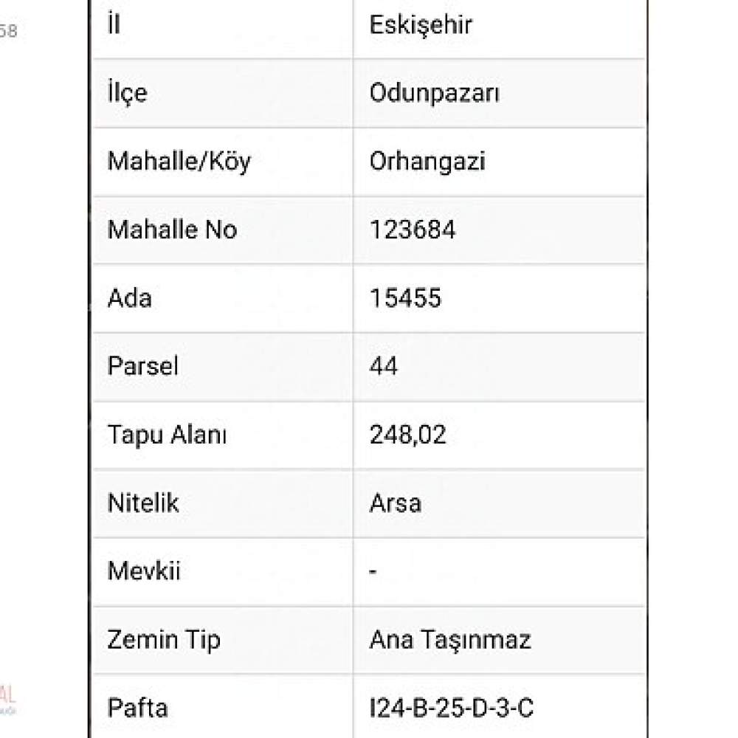The height and width of the screenshot is (738, 738).
Task: Click the Parsel value 44
Action: (x=383, y=366)
